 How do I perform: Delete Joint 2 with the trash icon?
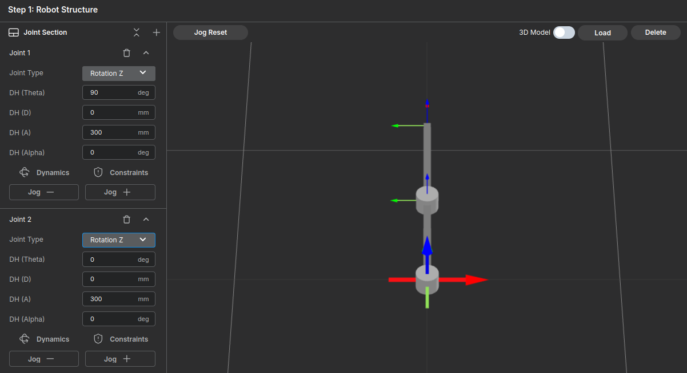[x=127, y=220]
